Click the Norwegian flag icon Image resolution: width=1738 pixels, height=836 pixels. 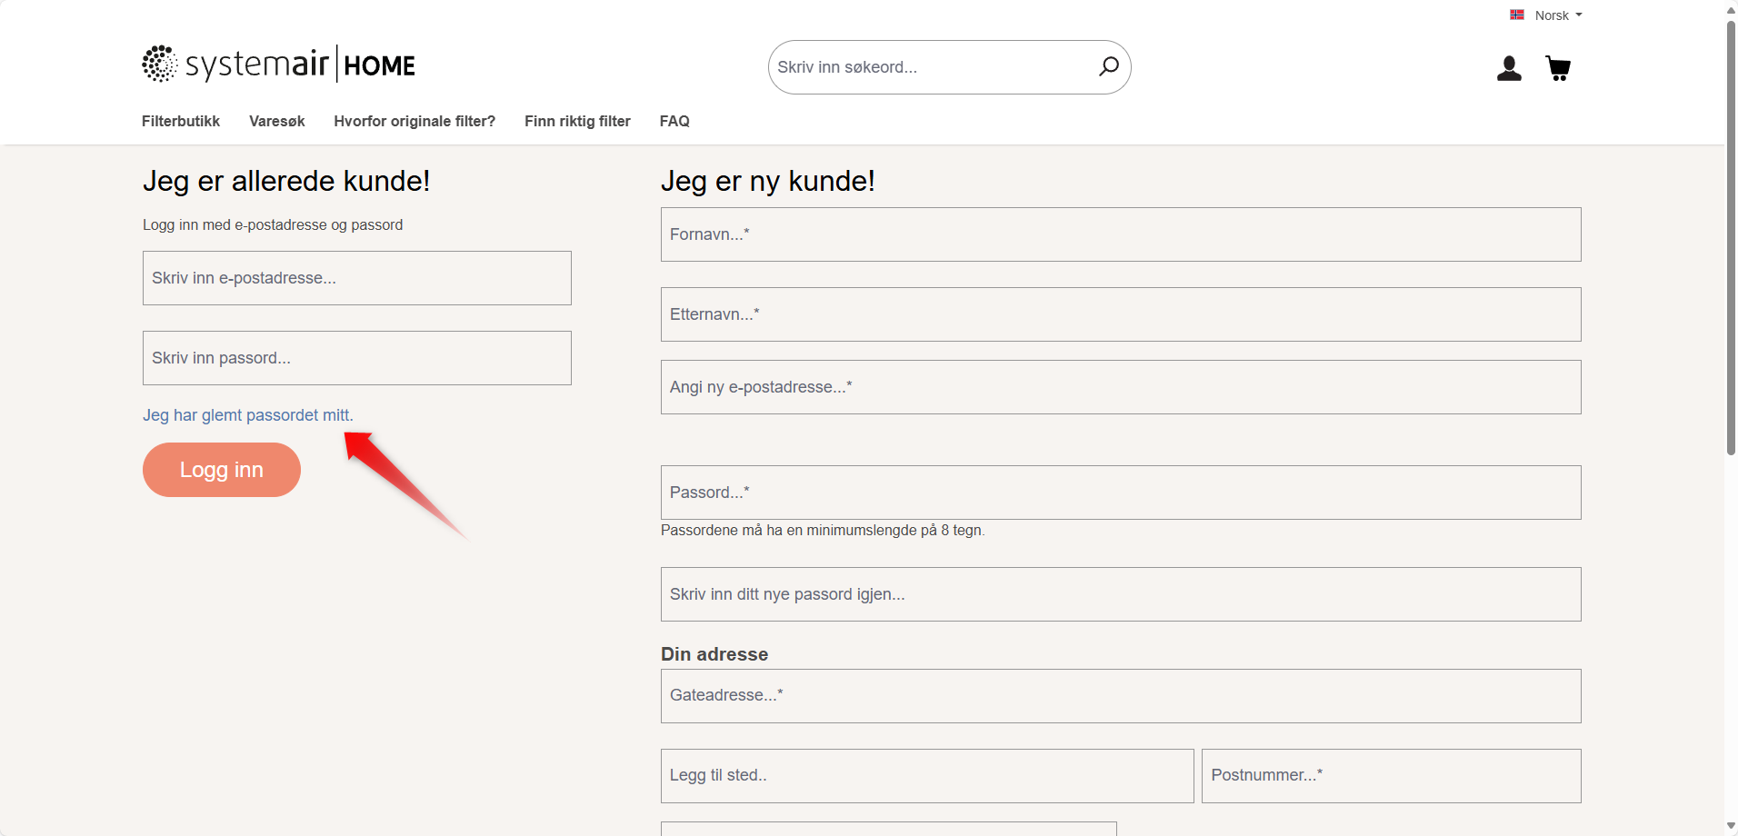[x=1517, y=15]
